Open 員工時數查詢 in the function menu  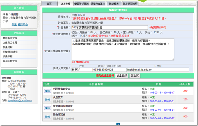(x=10, y=61)
